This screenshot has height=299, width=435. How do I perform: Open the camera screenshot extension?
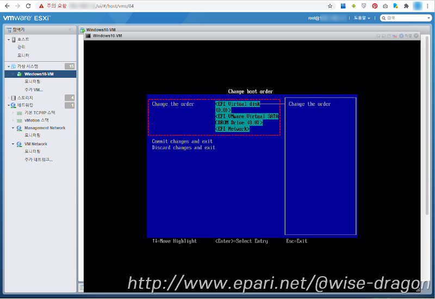(x=385, y=6)
